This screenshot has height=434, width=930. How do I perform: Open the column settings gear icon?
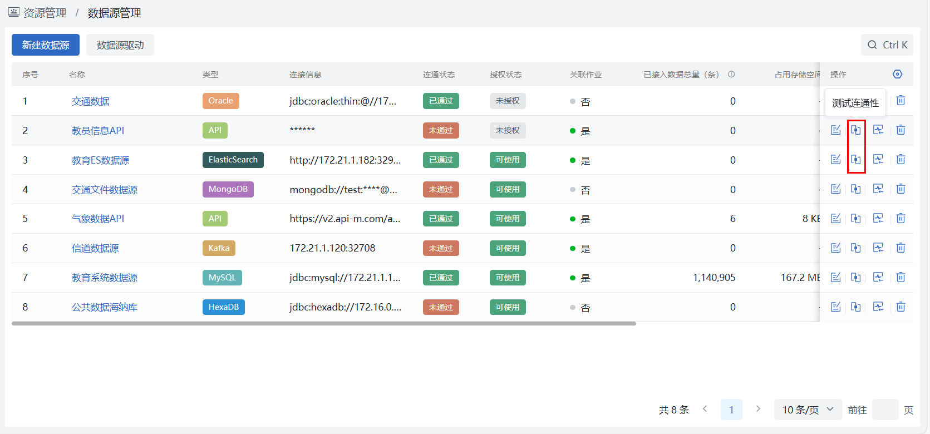[897, 74]
